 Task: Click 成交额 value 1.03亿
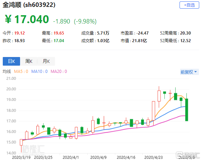click(x=103, y=41)
